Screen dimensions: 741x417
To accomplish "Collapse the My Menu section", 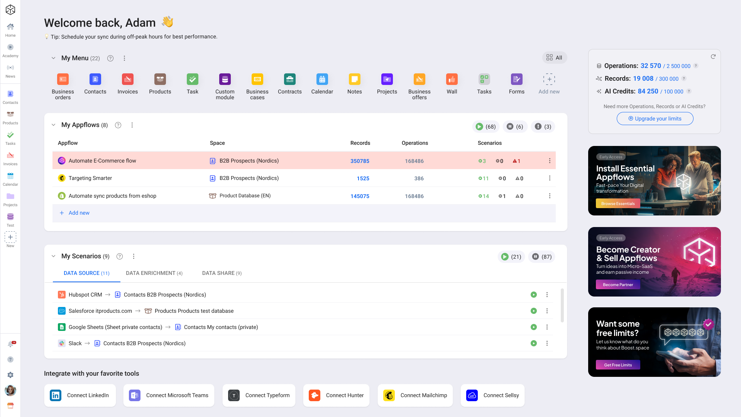I will (x=53, y=58).
